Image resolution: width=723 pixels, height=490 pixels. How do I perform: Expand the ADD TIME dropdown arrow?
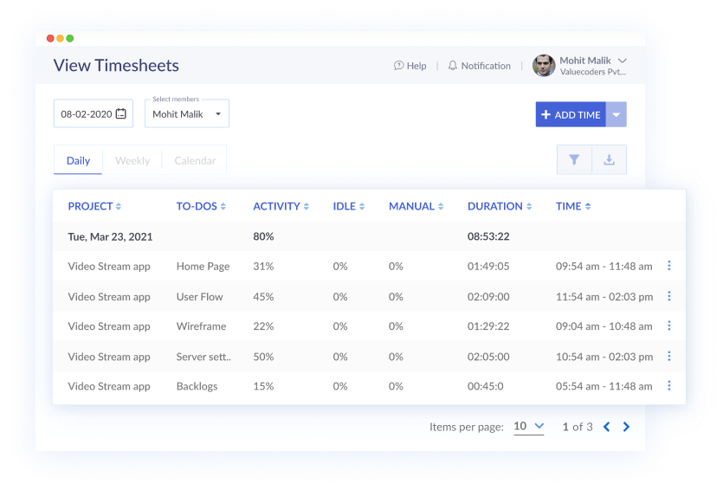tap(616, 114)
